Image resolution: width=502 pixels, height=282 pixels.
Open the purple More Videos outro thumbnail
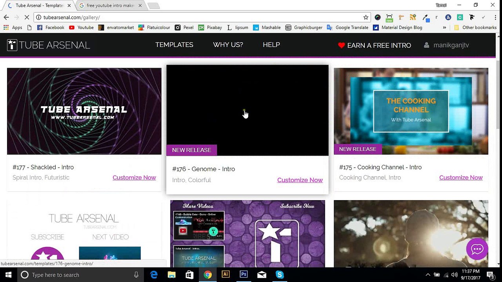(247, 234)
